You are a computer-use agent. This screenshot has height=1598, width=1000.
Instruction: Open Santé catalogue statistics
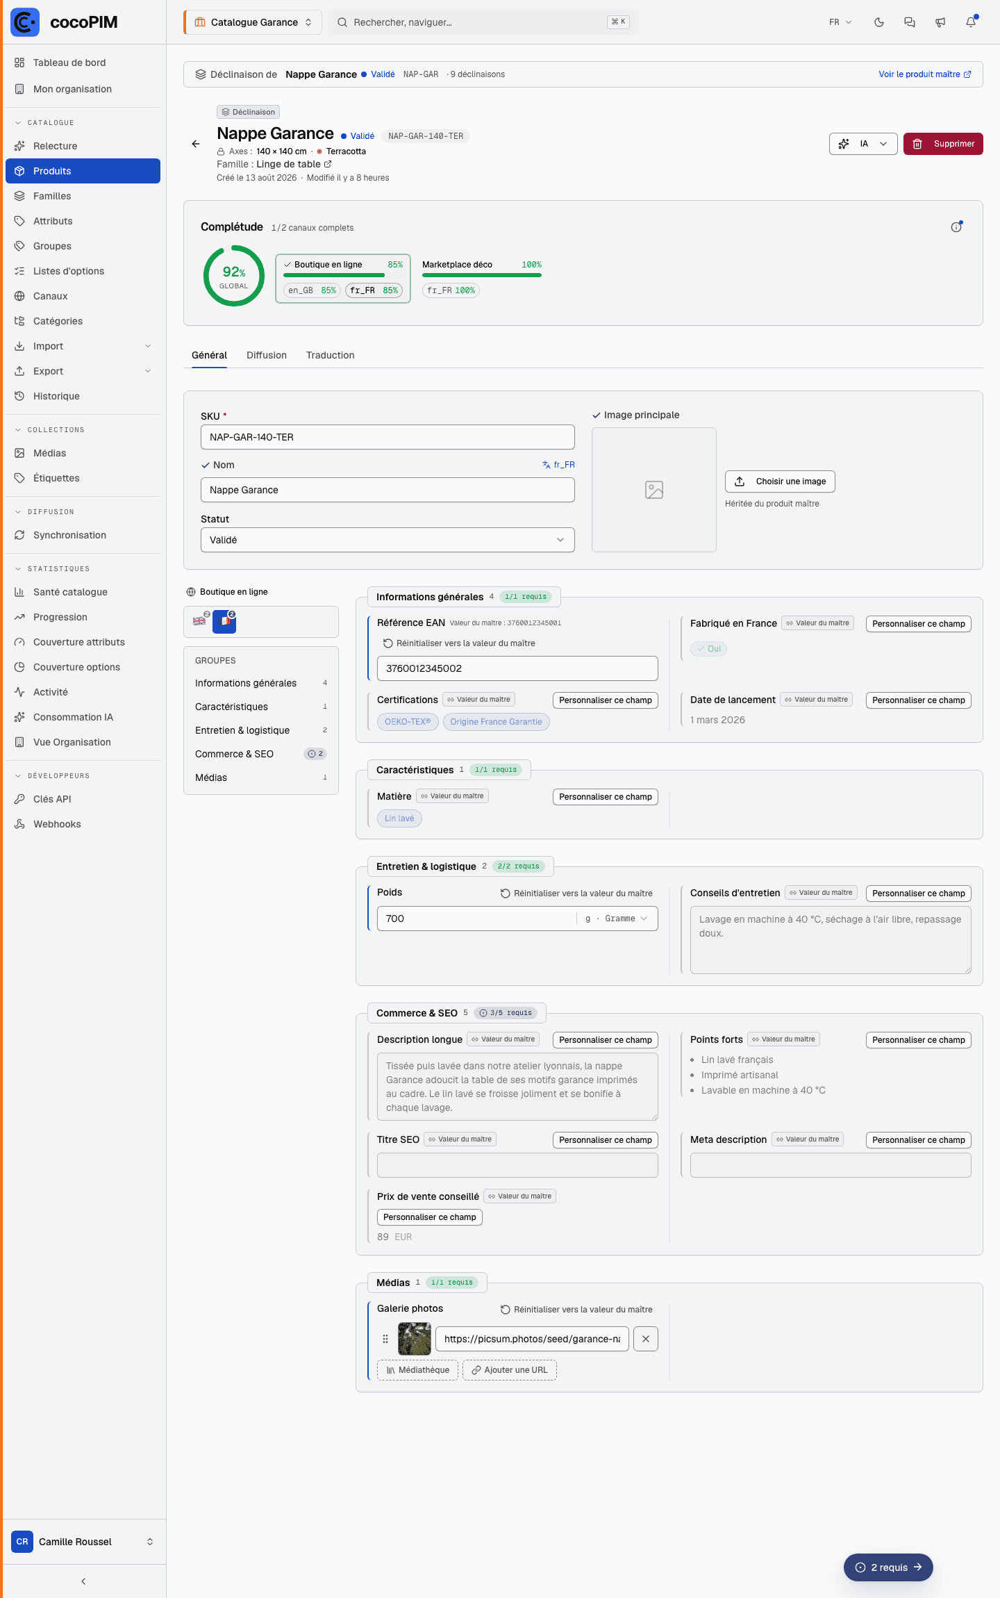coord(83,592)
